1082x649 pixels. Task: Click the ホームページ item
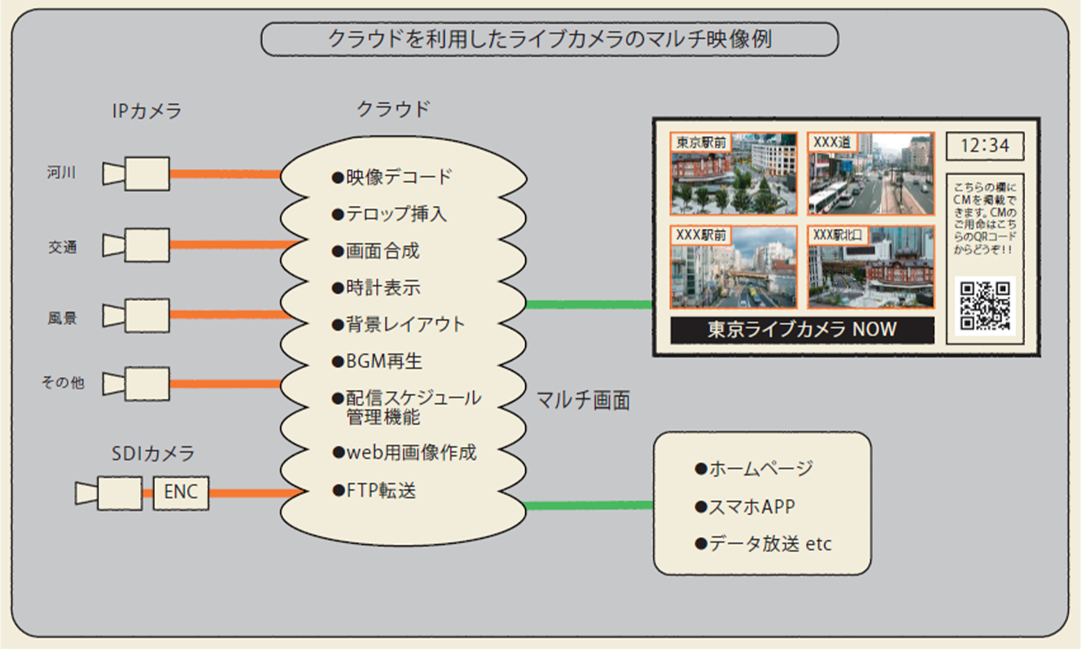pos(753,468)
